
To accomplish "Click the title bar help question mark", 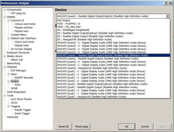I will coord(166,3).
